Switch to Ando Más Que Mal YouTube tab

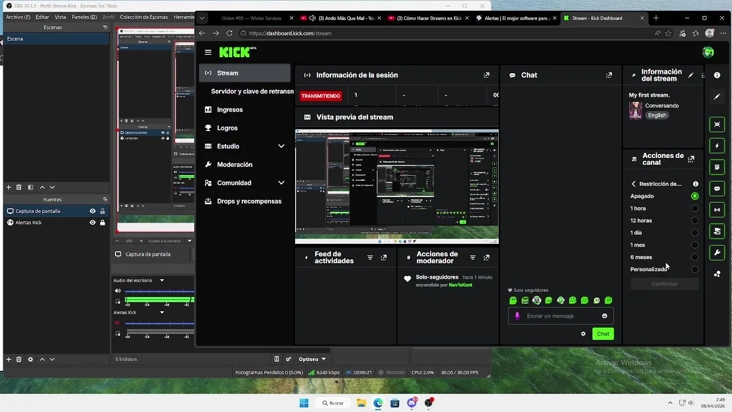pos(341,18)
